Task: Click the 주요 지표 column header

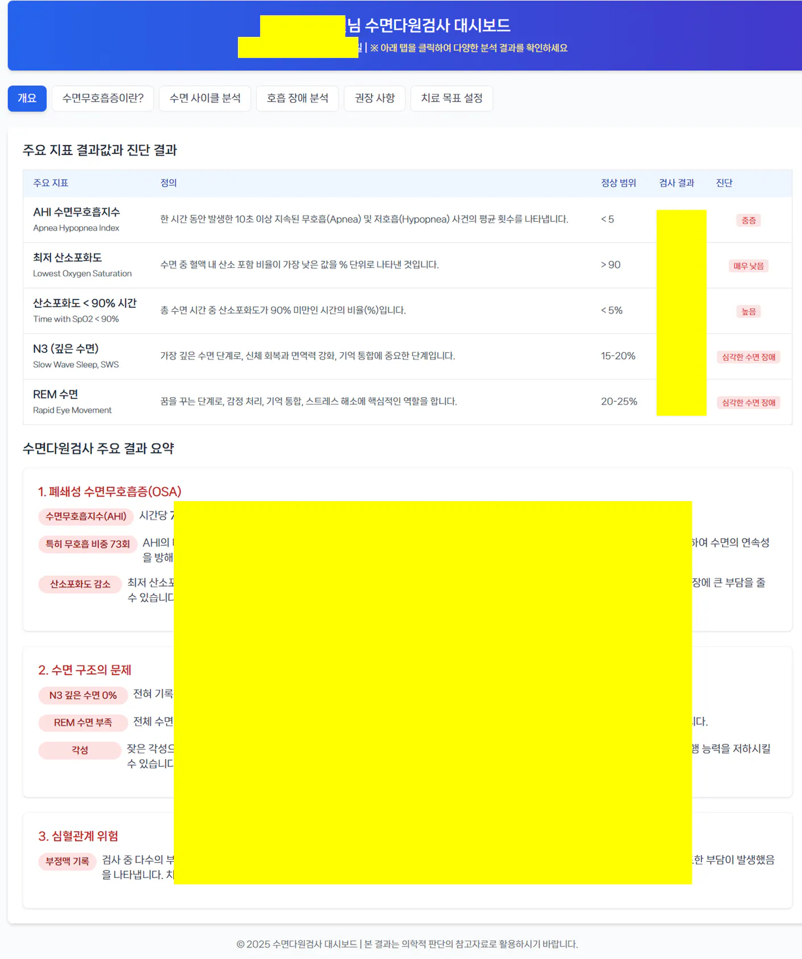Action: click(51, 183)
